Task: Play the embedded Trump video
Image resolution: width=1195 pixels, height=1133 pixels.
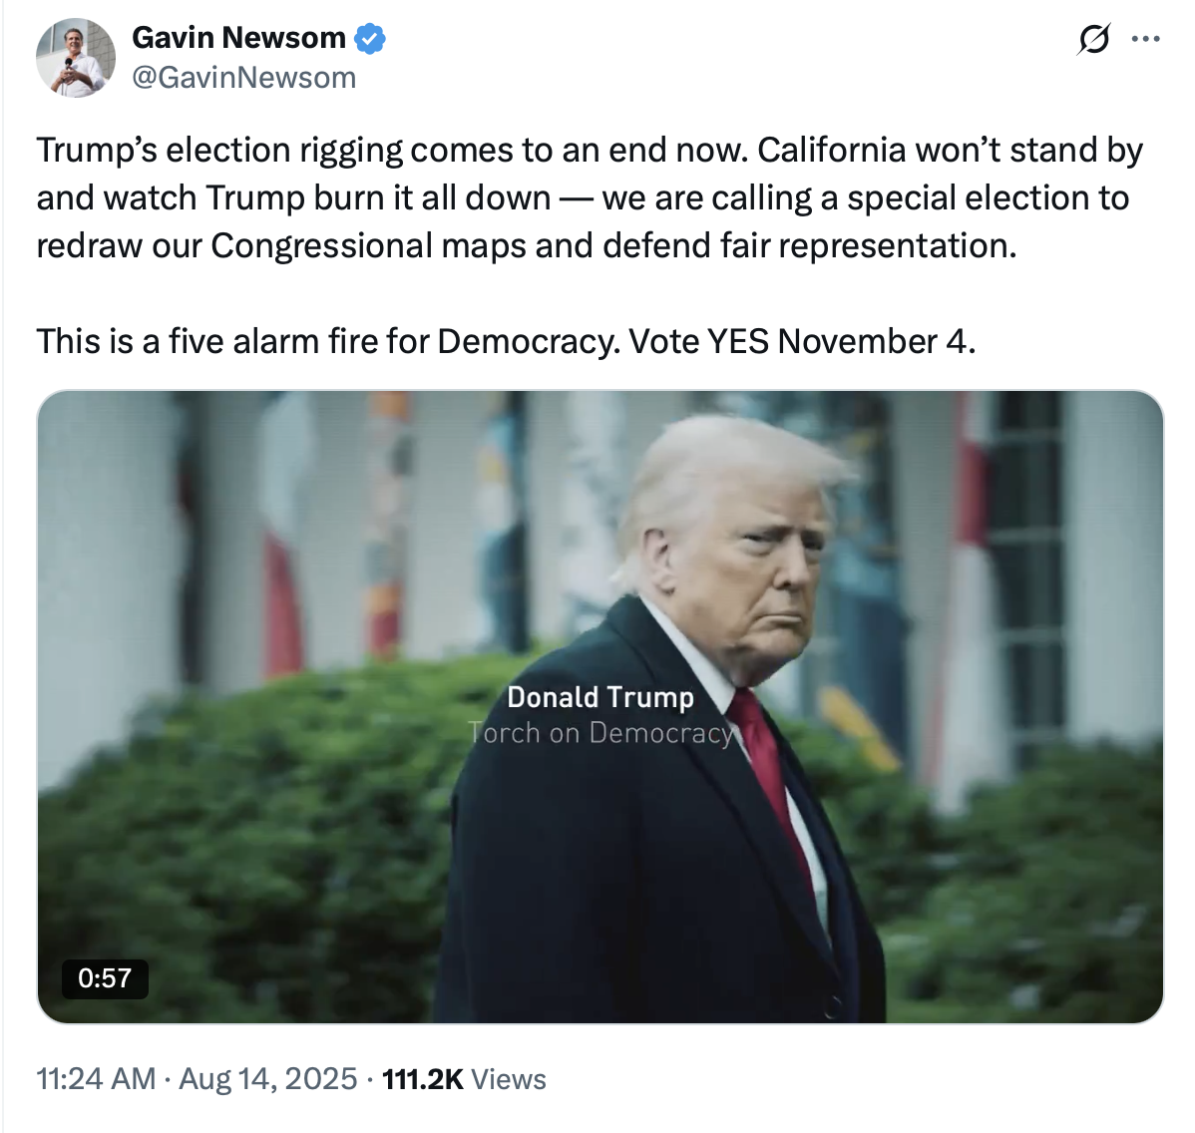Action: (x=599, y=706)
